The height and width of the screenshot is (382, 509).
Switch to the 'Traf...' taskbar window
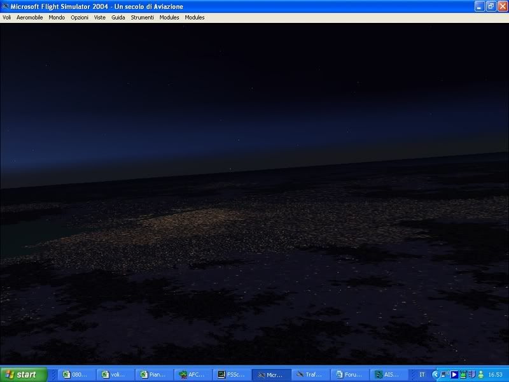point(310,374)
